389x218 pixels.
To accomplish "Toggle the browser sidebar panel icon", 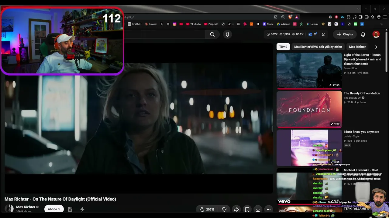I will 360,17.
